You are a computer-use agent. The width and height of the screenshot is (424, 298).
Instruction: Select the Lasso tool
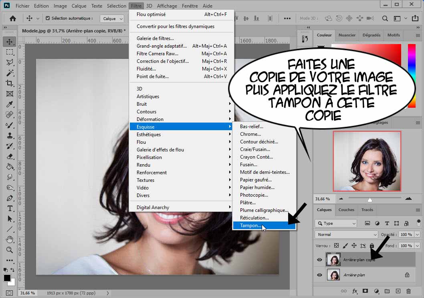pos(10,62)
